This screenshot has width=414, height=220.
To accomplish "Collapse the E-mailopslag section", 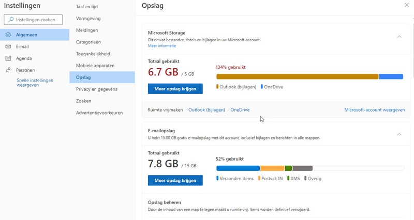I will click(x=399, y=134).
